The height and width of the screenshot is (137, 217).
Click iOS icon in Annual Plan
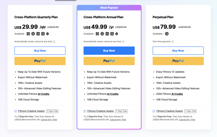tap(107, 34)
